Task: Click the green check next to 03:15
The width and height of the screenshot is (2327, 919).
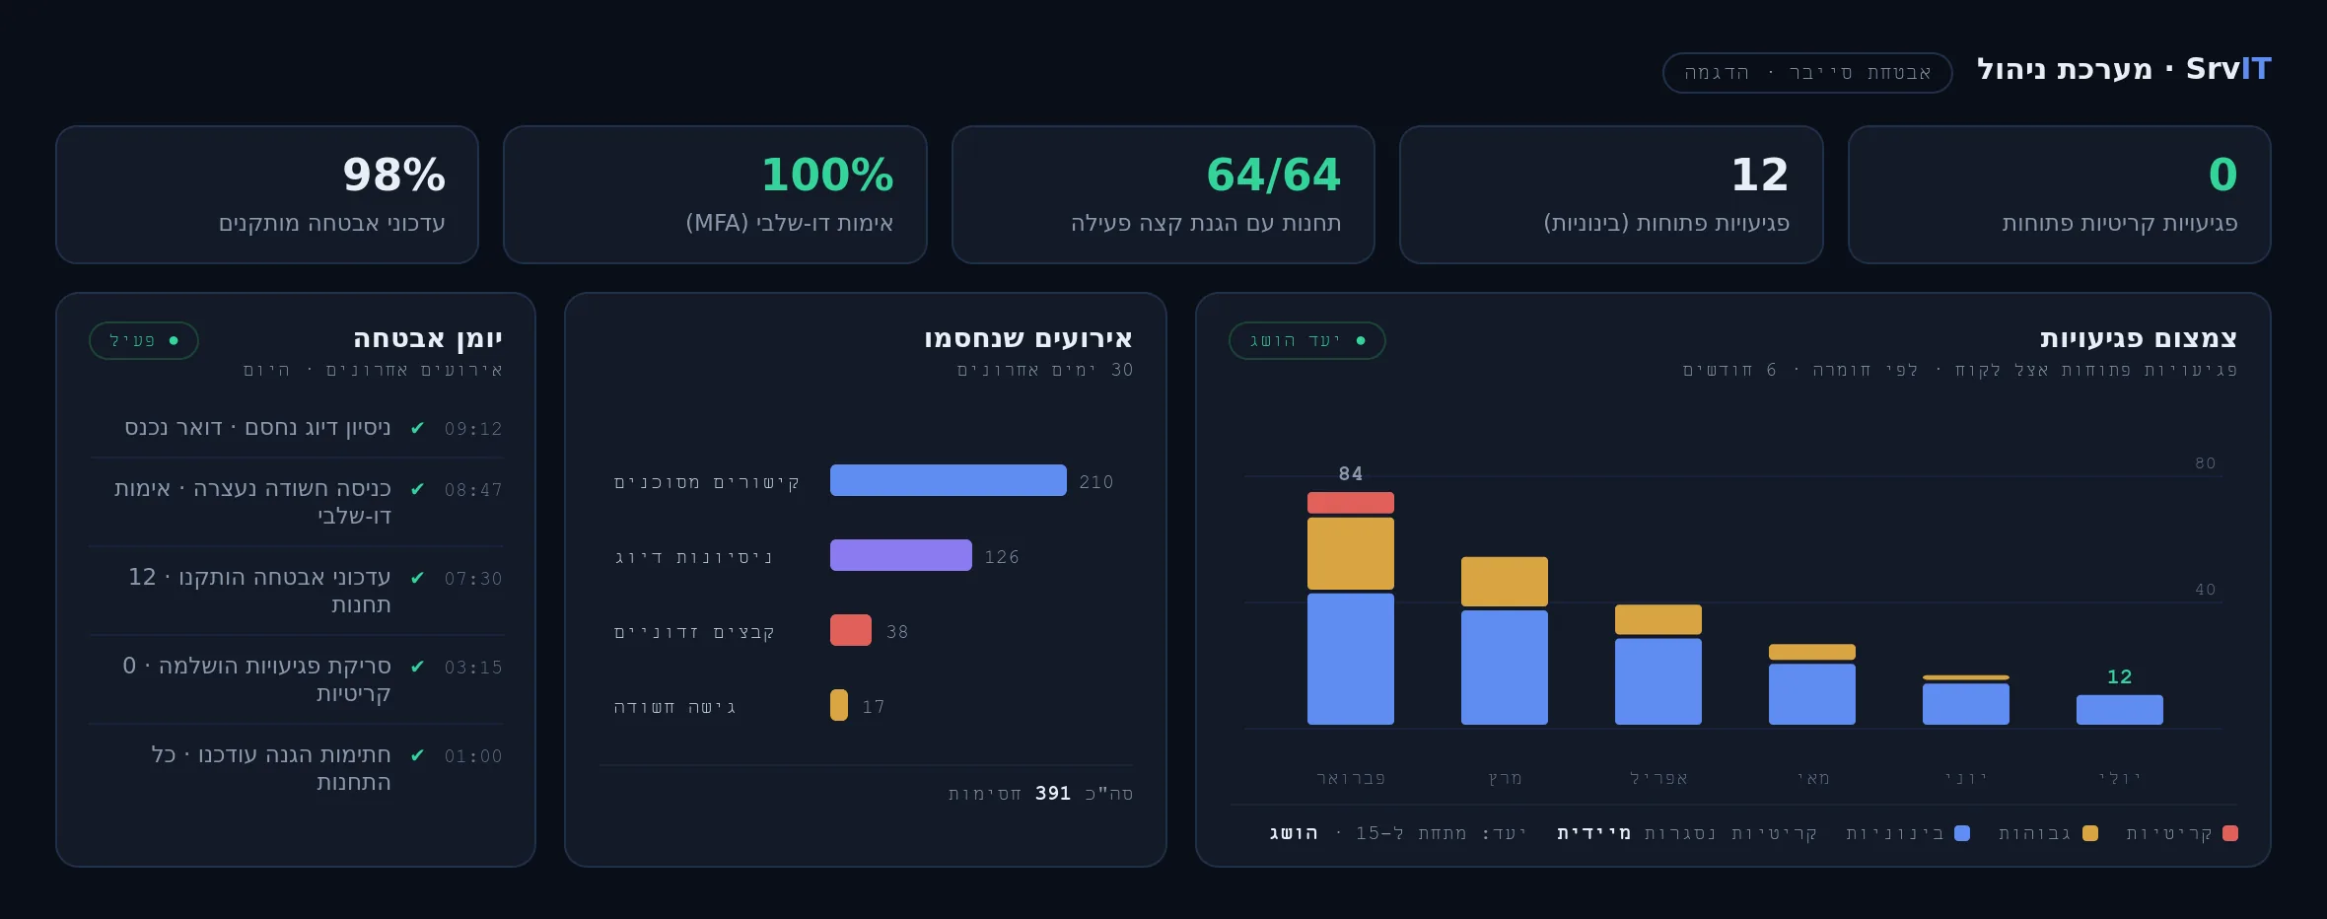Action: pyautogui.click(x=417, y=667)
